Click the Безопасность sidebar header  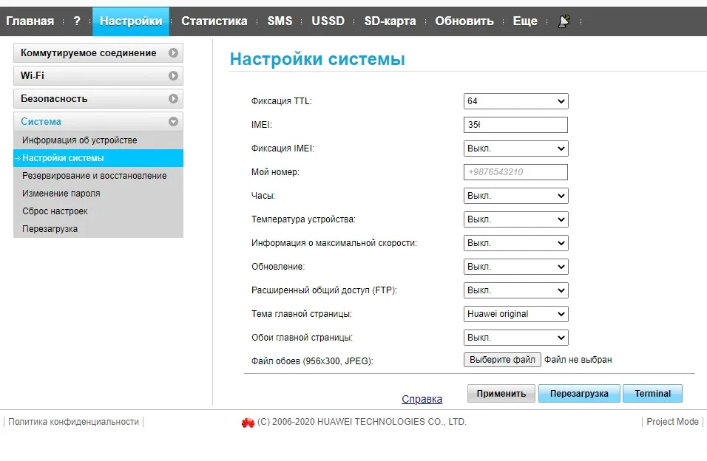coord(98,99)
